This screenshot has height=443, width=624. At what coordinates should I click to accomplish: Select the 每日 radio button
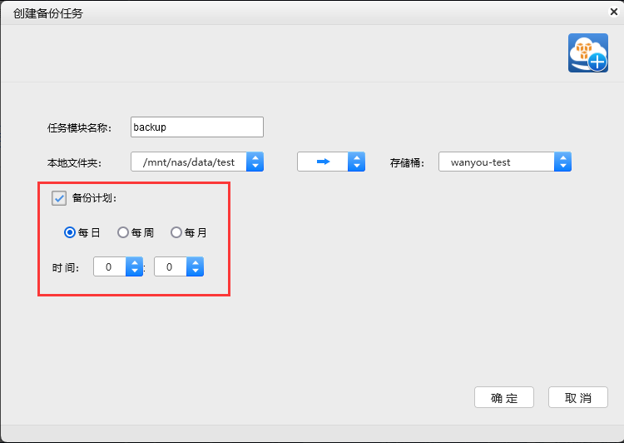(x=70, y=232)
